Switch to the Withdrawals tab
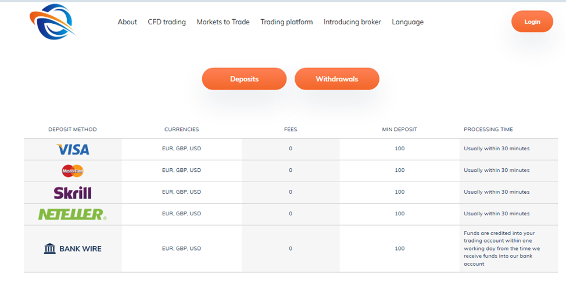Viewport: 566px width, 300px height. pyautogui.click(x=337, y=79)
